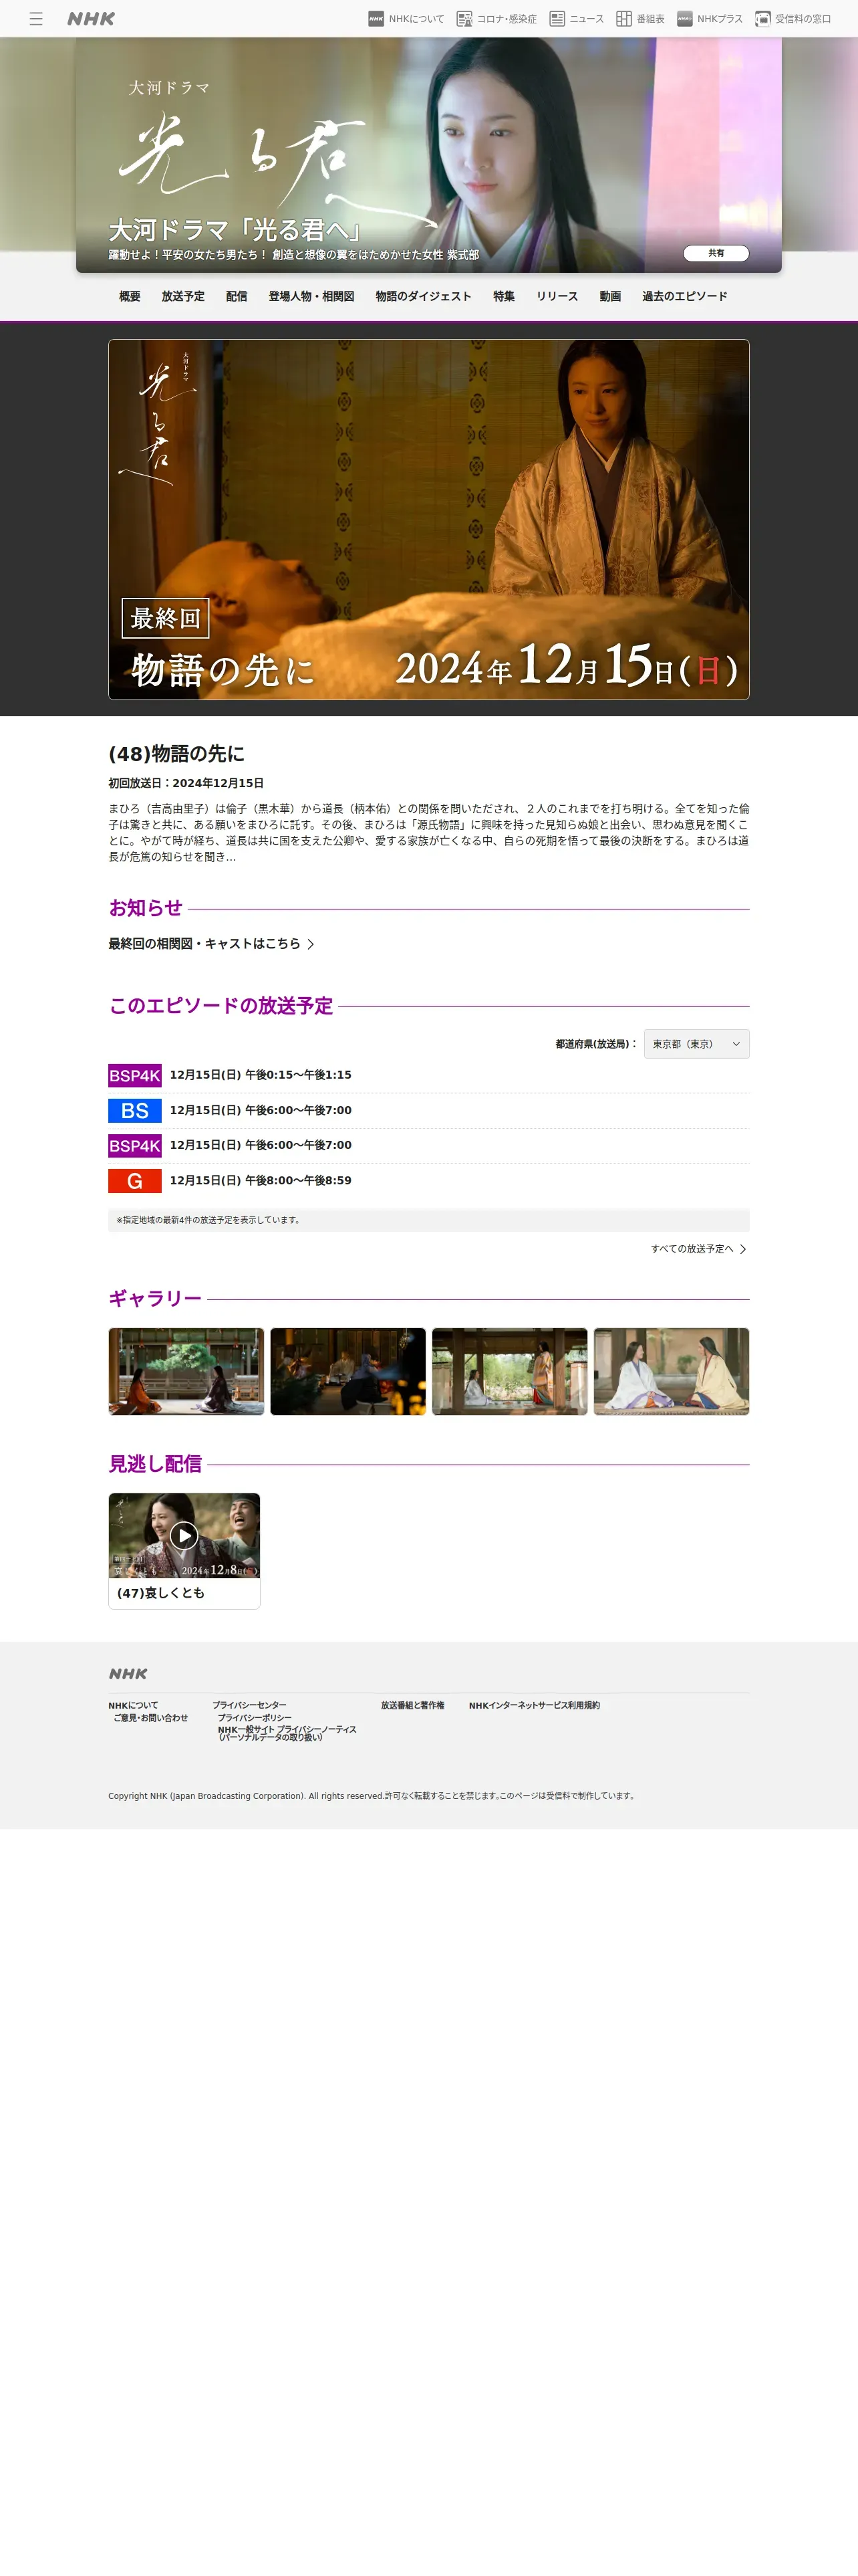Click the NHK logo in header
This screenshot has width=858, height=2576.
91,19
